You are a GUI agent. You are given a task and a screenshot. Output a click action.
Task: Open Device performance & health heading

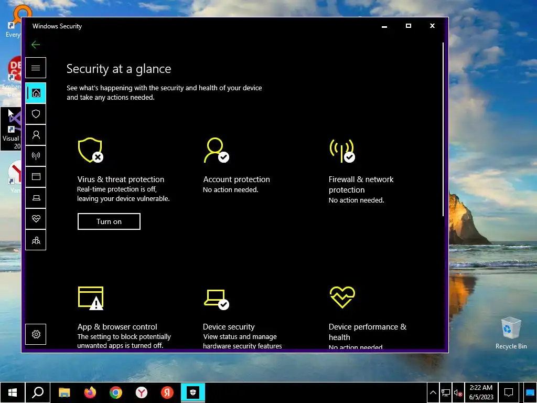point(367,332)
